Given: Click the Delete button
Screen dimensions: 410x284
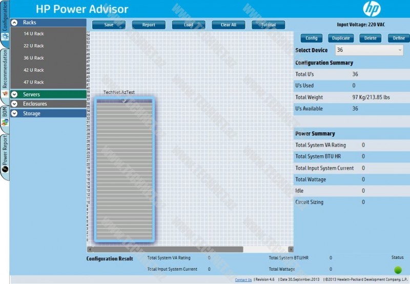Looking at the screenshot, I should click(x=370, y=38).
